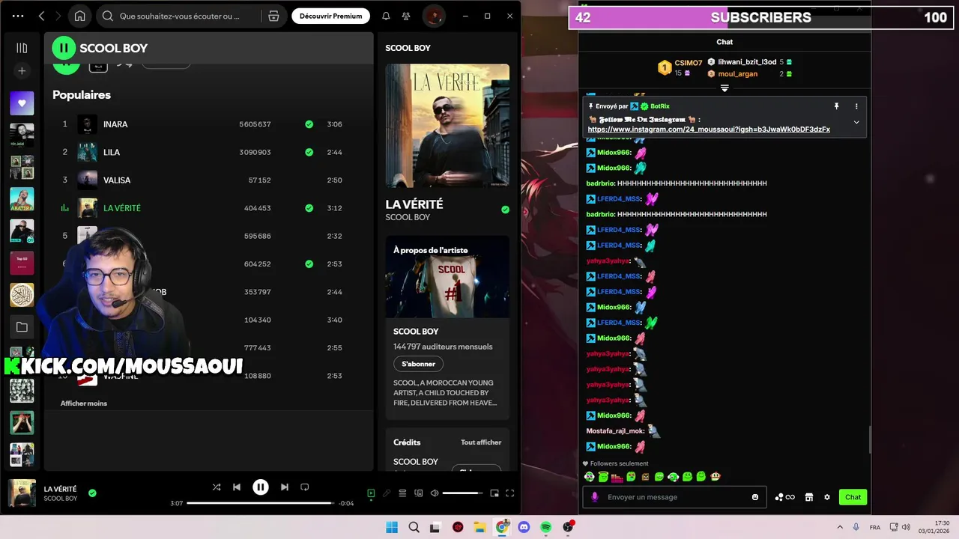959x539 pixels.
Task: Click Découvrir Premium button
Action: click(x=330, y=16)
